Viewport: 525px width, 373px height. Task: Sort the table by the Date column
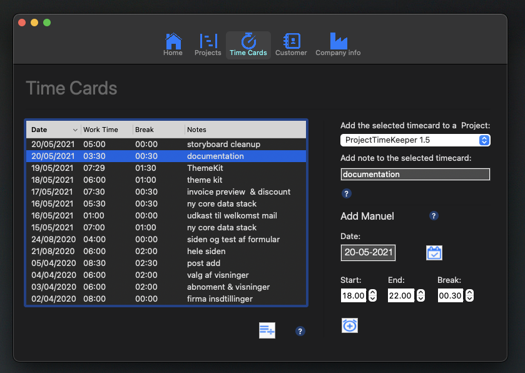[x=53, y=130]
